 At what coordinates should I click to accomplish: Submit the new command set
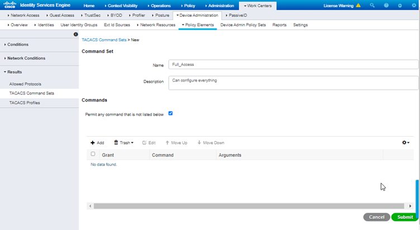(405, 217)
